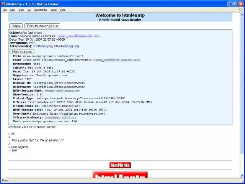Screen dimensions: 245x184
Task: Go back to the message list
Action: click(x=42, y=26)
